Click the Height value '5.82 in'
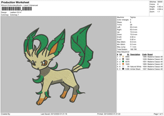164x116 pixels. tap(160, 7)
